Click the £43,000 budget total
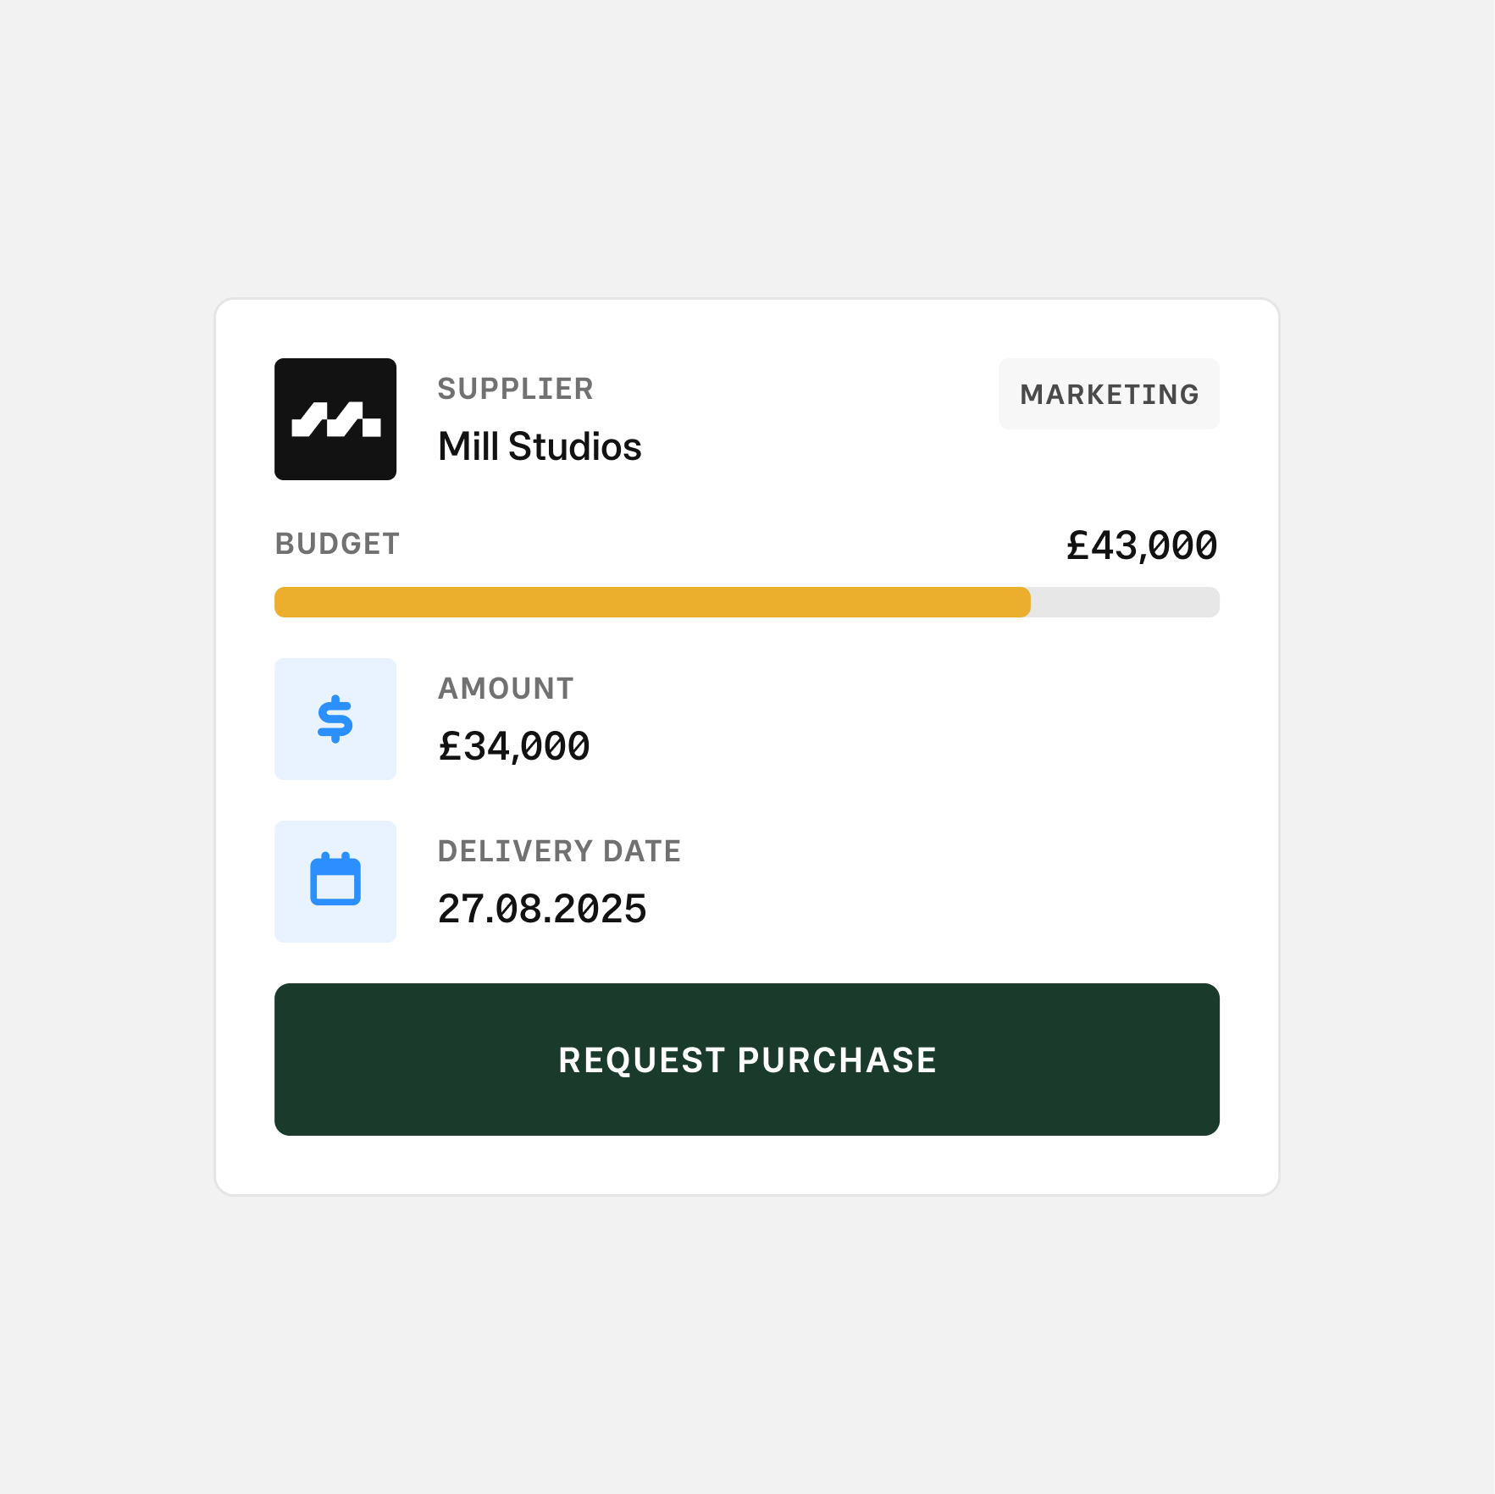 1141,545
